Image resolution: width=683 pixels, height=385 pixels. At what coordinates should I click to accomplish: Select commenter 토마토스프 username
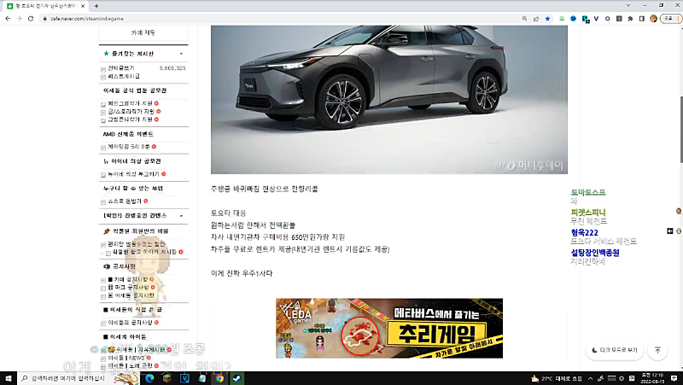[x=588, y=192]
